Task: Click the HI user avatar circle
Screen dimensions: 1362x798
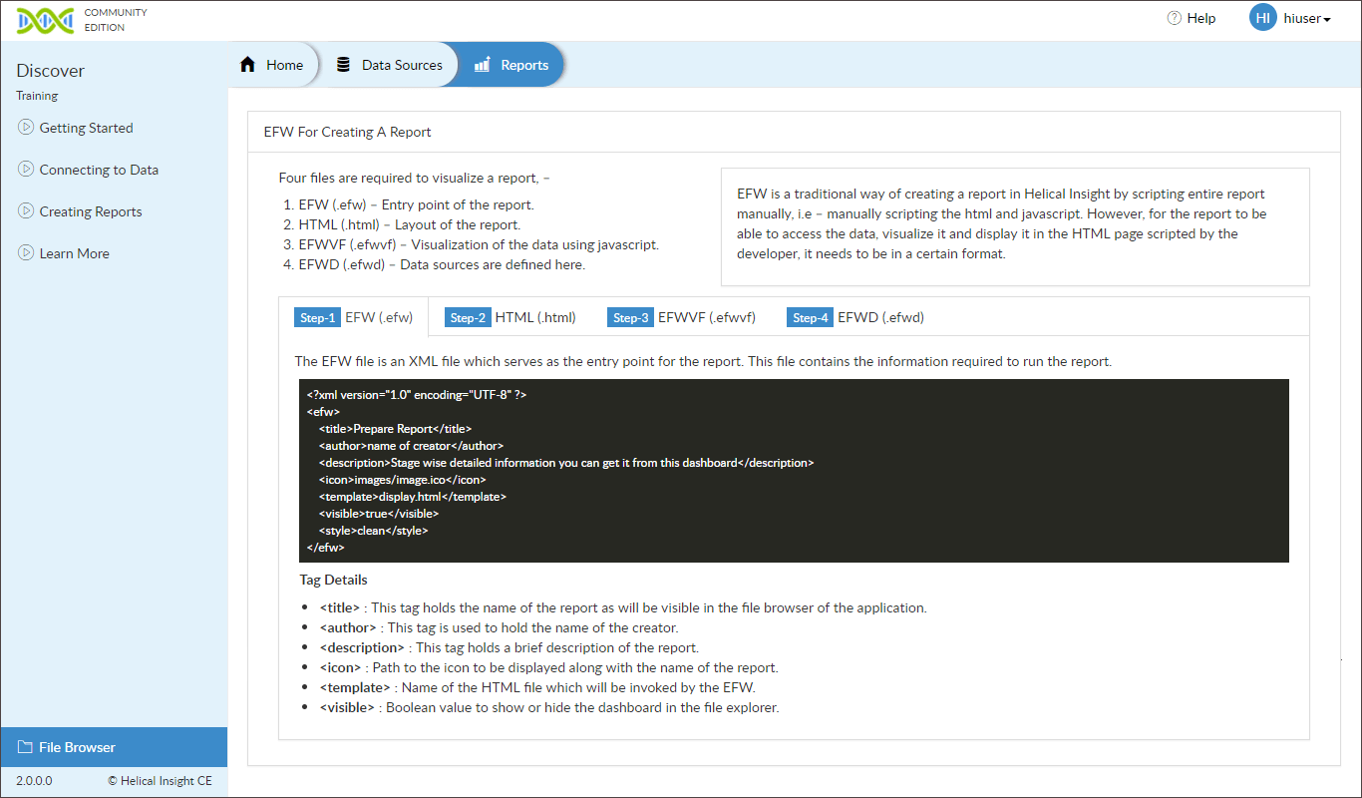Action: coord(1263,17)
